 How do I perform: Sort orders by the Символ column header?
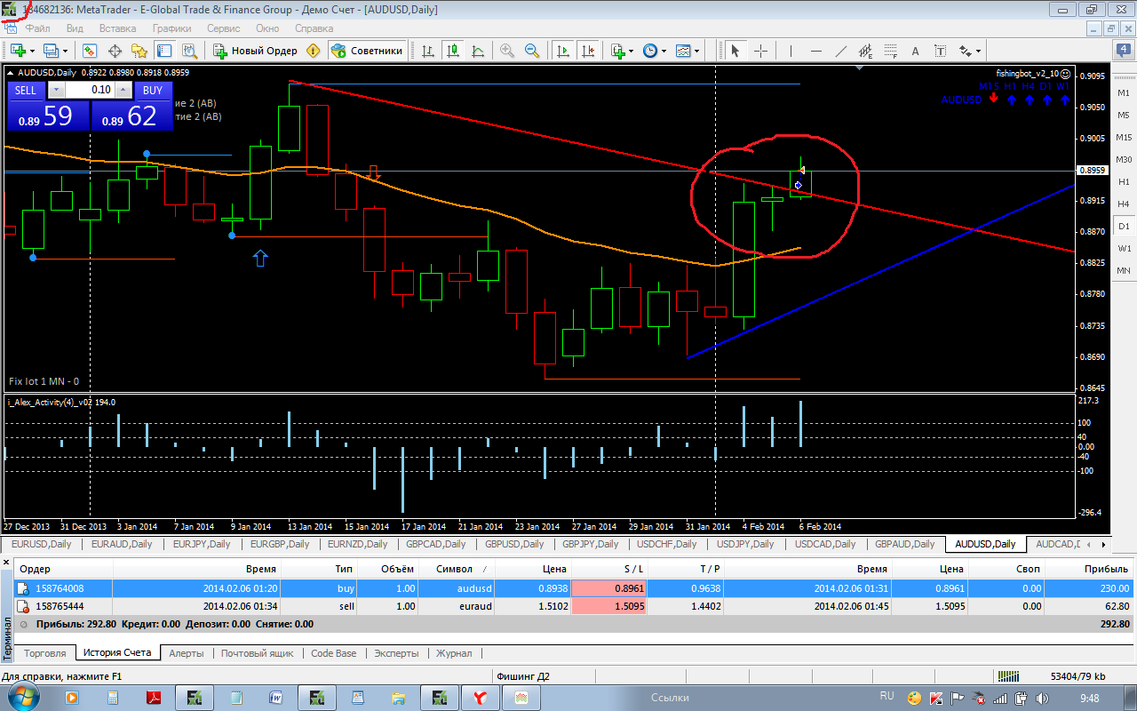(457, 569)
